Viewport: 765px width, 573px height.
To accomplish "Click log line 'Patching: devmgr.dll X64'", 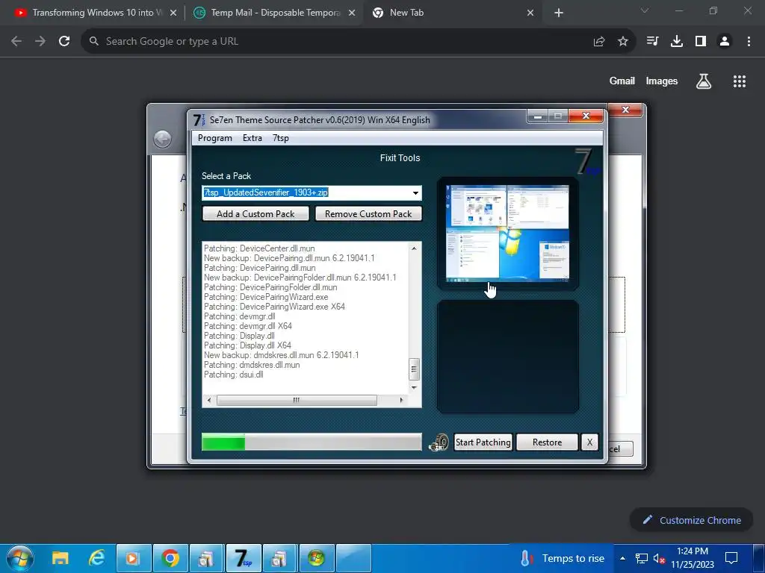I will click(248, 326).
